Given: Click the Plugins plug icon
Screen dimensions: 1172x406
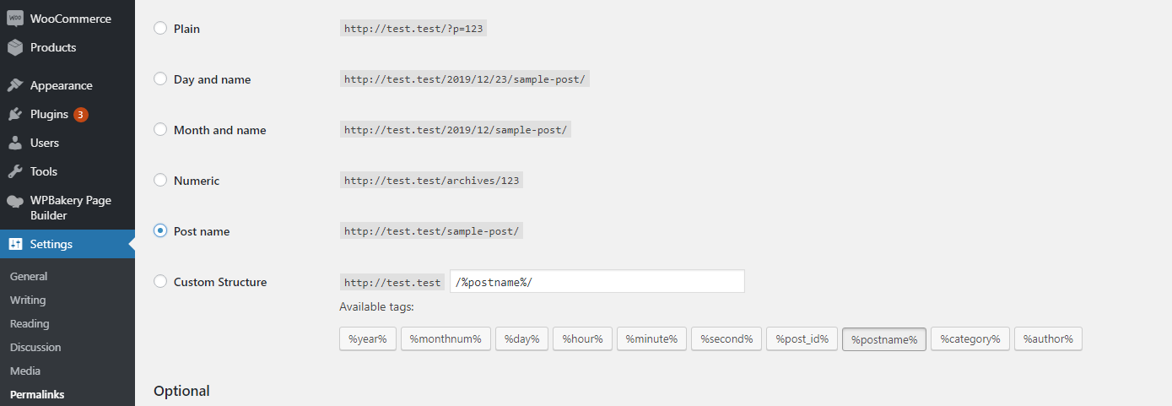Looking at the screenshot, I should [15, 114].
